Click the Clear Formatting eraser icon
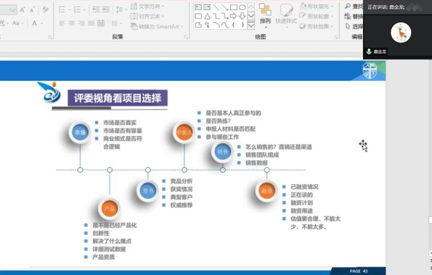The height and width of the screenshot is (275, 432). click(45, 10)
